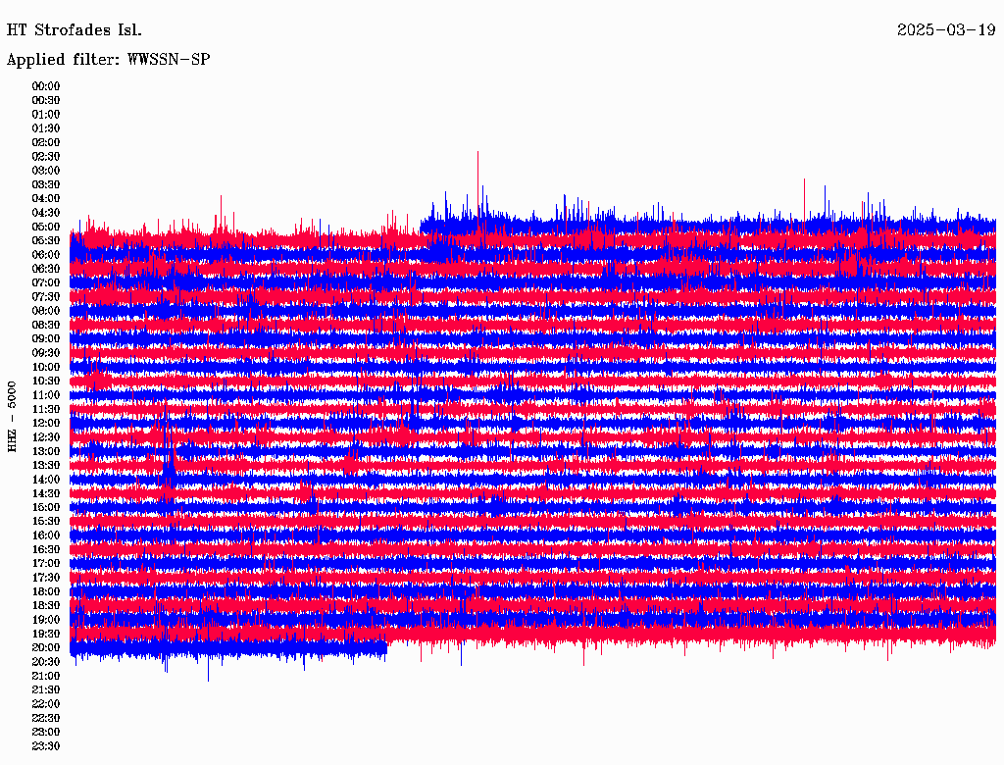Click the 20:00 time label
1004x765 pixels.
pos(46,647)
